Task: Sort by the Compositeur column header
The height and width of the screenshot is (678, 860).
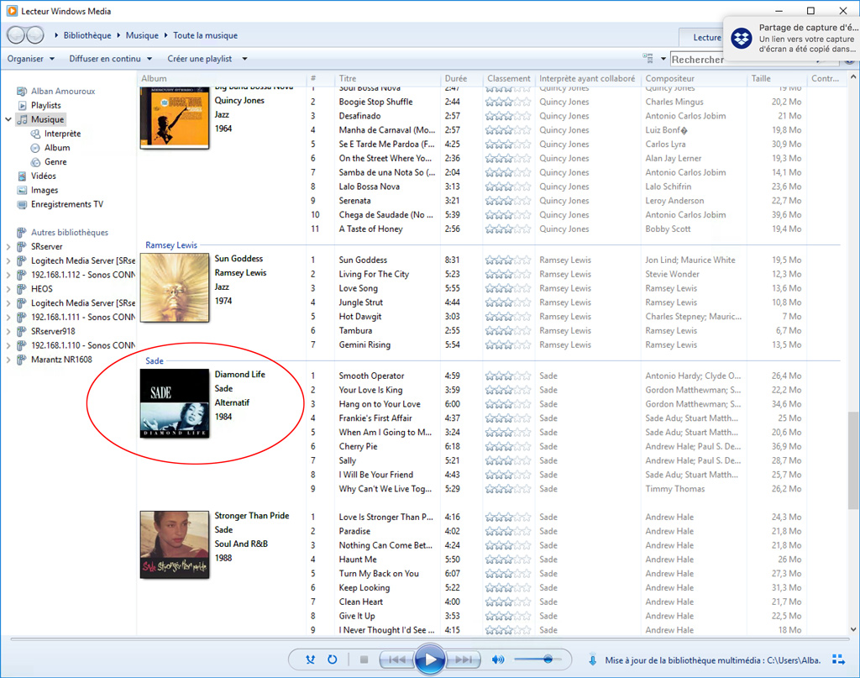Action: (x=695, y=78)
